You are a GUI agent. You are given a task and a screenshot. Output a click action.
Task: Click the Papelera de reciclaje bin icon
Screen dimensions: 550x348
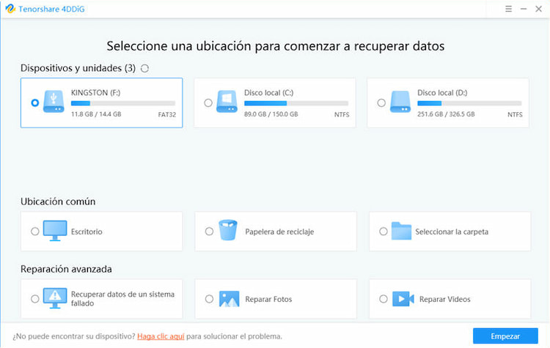pyautogui.click(x=228, y=230)
